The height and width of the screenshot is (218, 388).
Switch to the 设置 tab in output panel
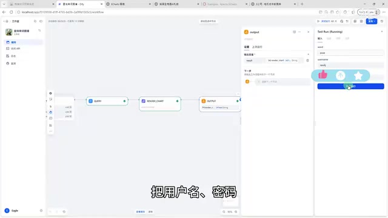247,47
